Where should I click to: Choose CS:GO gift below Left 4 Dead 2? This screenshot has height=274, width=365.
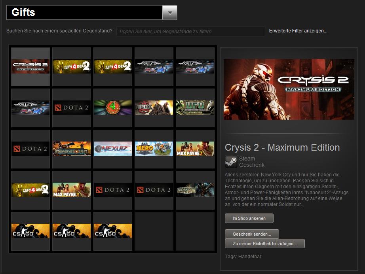point(30,231)
